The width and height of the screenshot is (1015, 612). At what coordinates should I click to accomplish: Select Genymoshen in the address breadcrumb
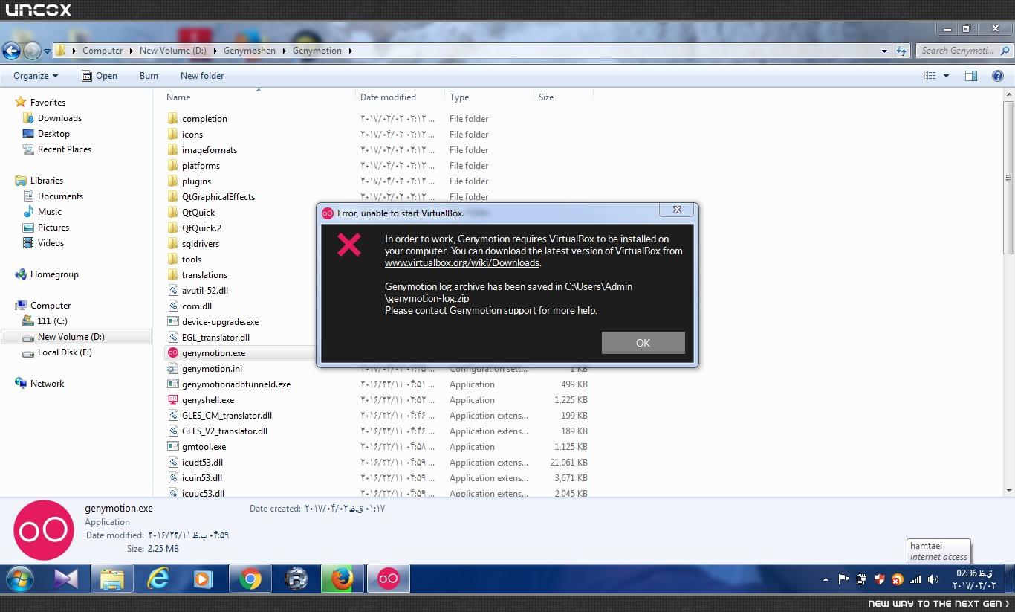tap(250, 51)
